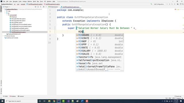The image size is (184, 103).
Task: Open the Edit menu
Action: point(7,1)
